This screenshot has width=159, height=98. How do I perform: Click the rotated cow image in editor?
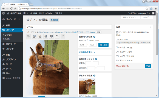click(x=47, y=67)
